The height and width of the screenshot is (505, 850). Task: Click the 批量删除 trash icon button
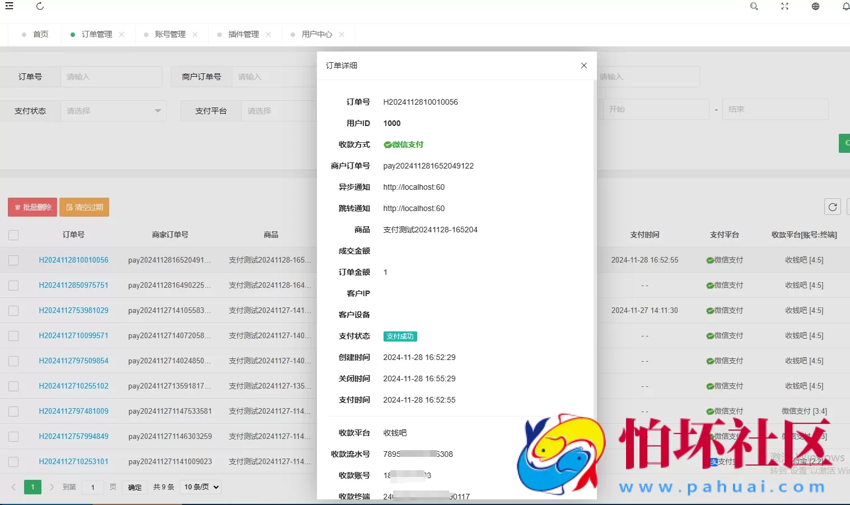coord(32,207)
